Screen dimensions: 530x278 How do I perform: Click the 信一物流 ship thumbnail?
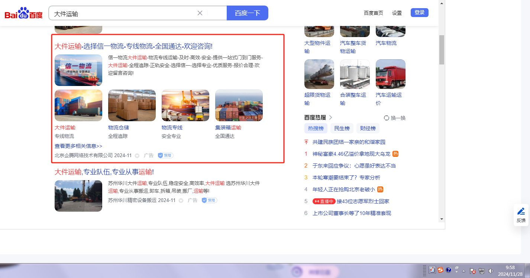78,70
